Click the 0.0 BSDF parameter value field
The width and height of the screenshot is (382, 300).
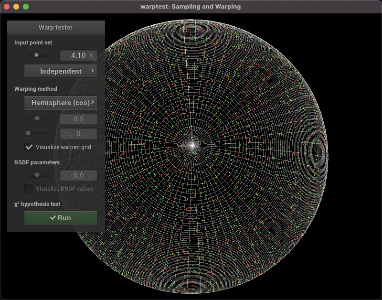click(78, 175)
